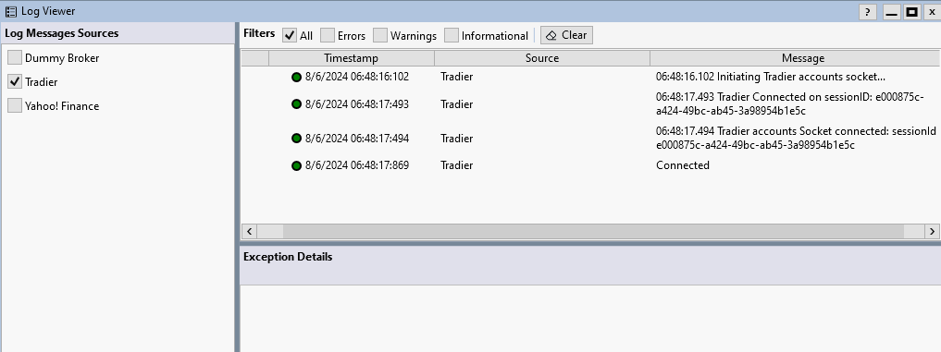Clear the log with the Clear button
The width and height of the screenshot is (941, 352).
566,35
